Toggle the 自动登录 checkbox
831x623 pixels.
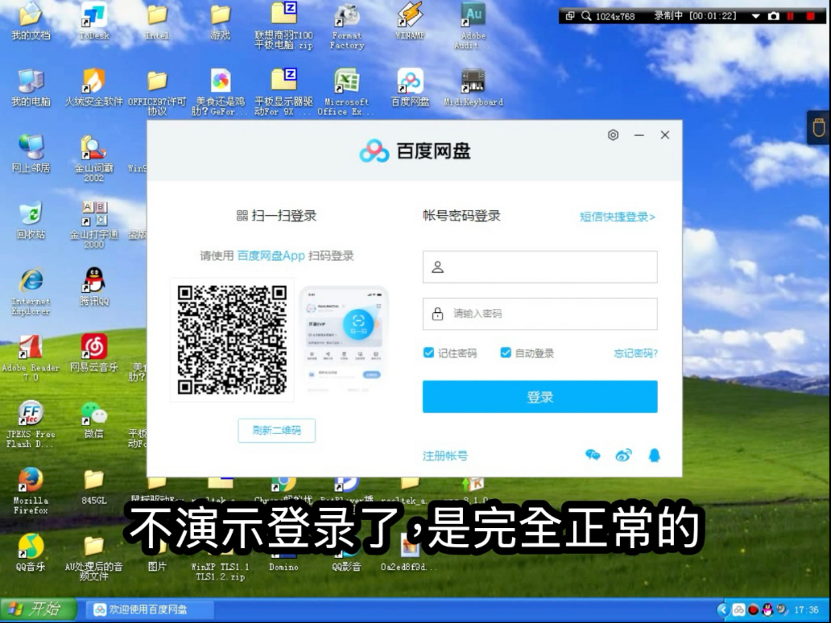point(506,353)
